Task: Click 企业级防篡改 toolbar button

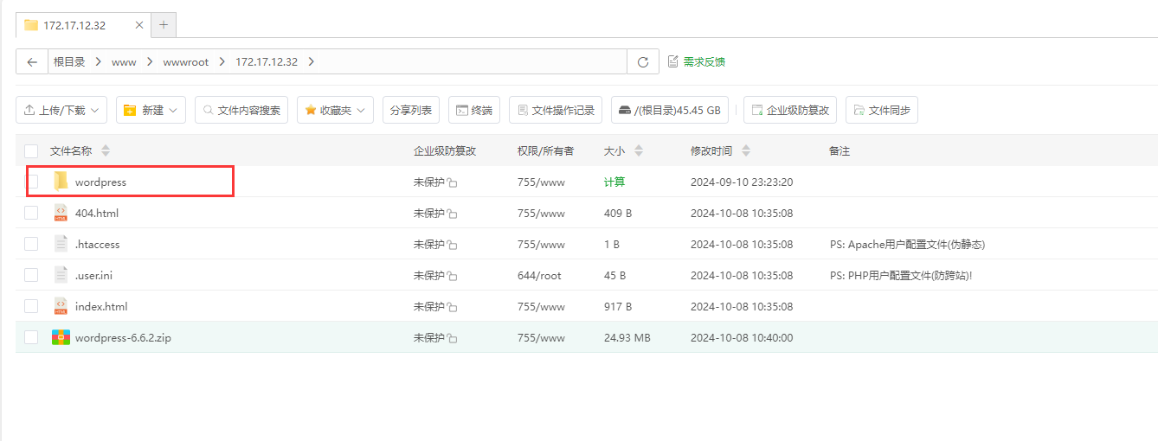Action: [790, 110]
